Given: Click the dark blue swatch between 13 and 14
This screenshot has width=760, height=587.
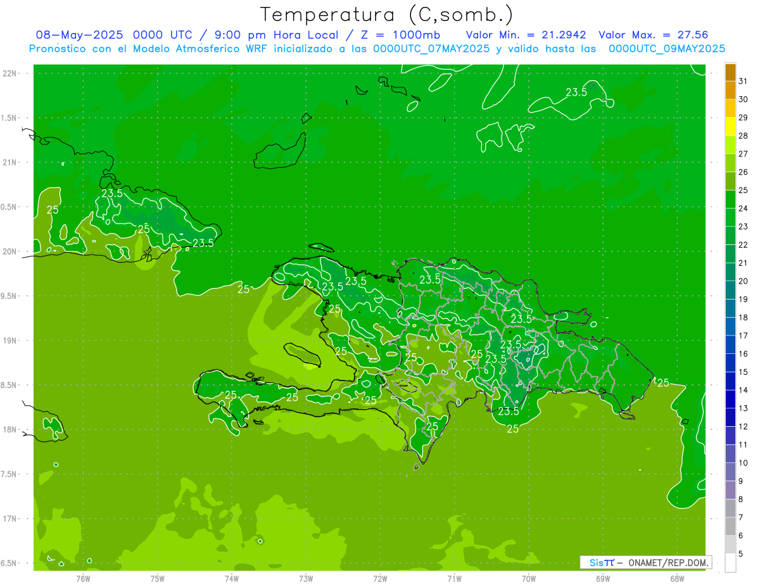Looking at the screenshot, I should point(730,399).
